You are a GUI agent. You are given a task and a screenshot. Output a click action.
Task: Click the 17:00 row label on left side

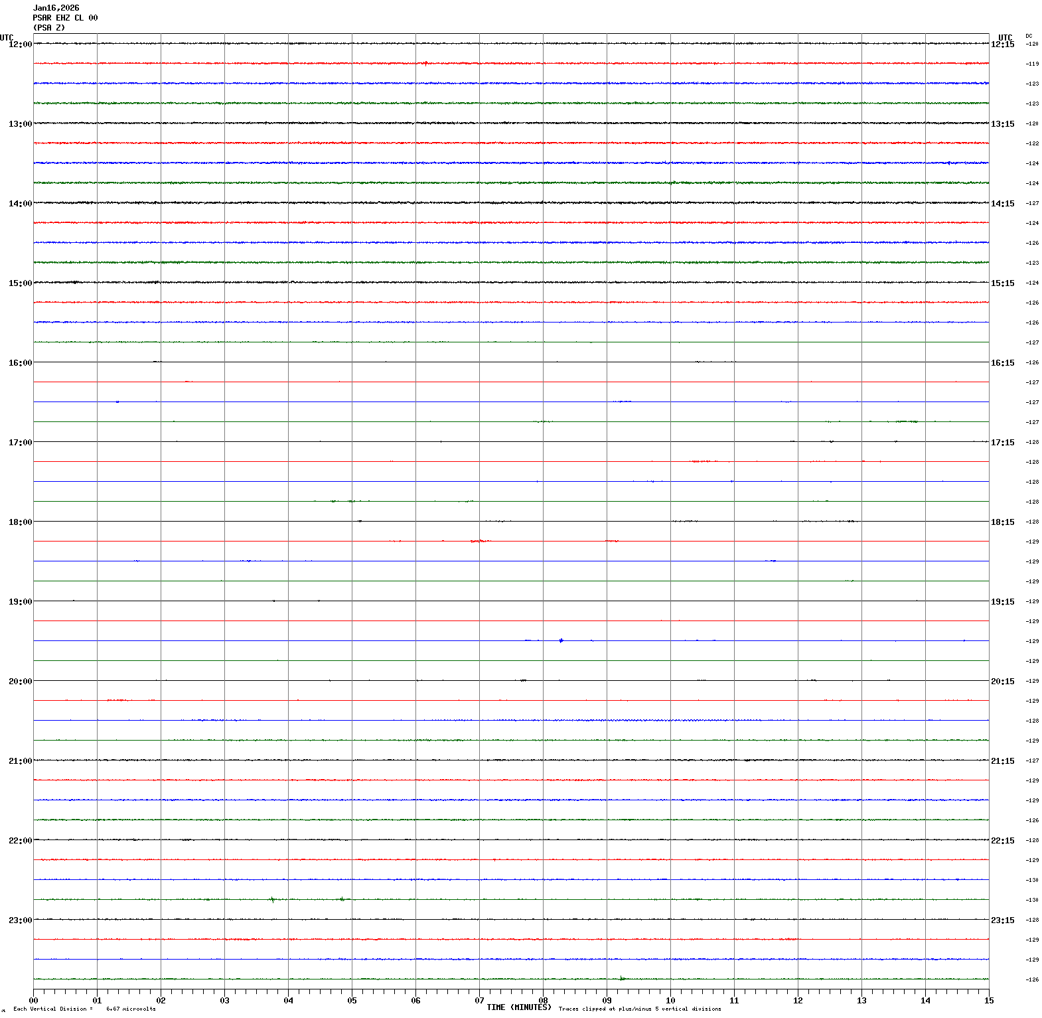click(x=20, y=443)
